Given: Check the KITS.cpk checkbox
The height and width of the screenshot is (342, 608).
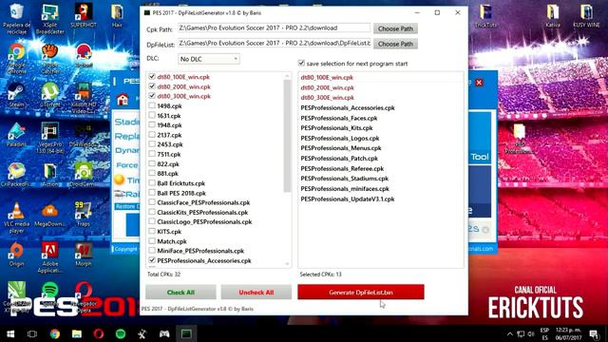Looking at the screenshot, I should click(x=152, y=232).
